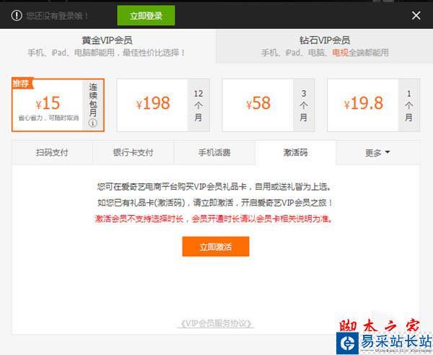Screen dimensions: 433x355
Task: Select the ¥58 3个月 plan
Action: (x=268, y=105)
